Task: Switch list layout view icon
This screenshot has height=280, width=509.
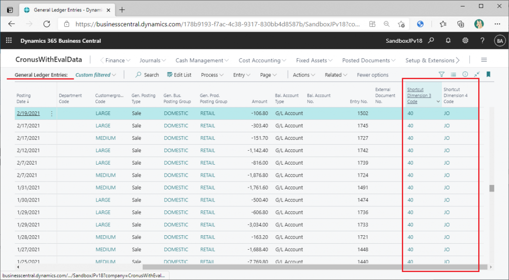Action: tap(453, 75)
